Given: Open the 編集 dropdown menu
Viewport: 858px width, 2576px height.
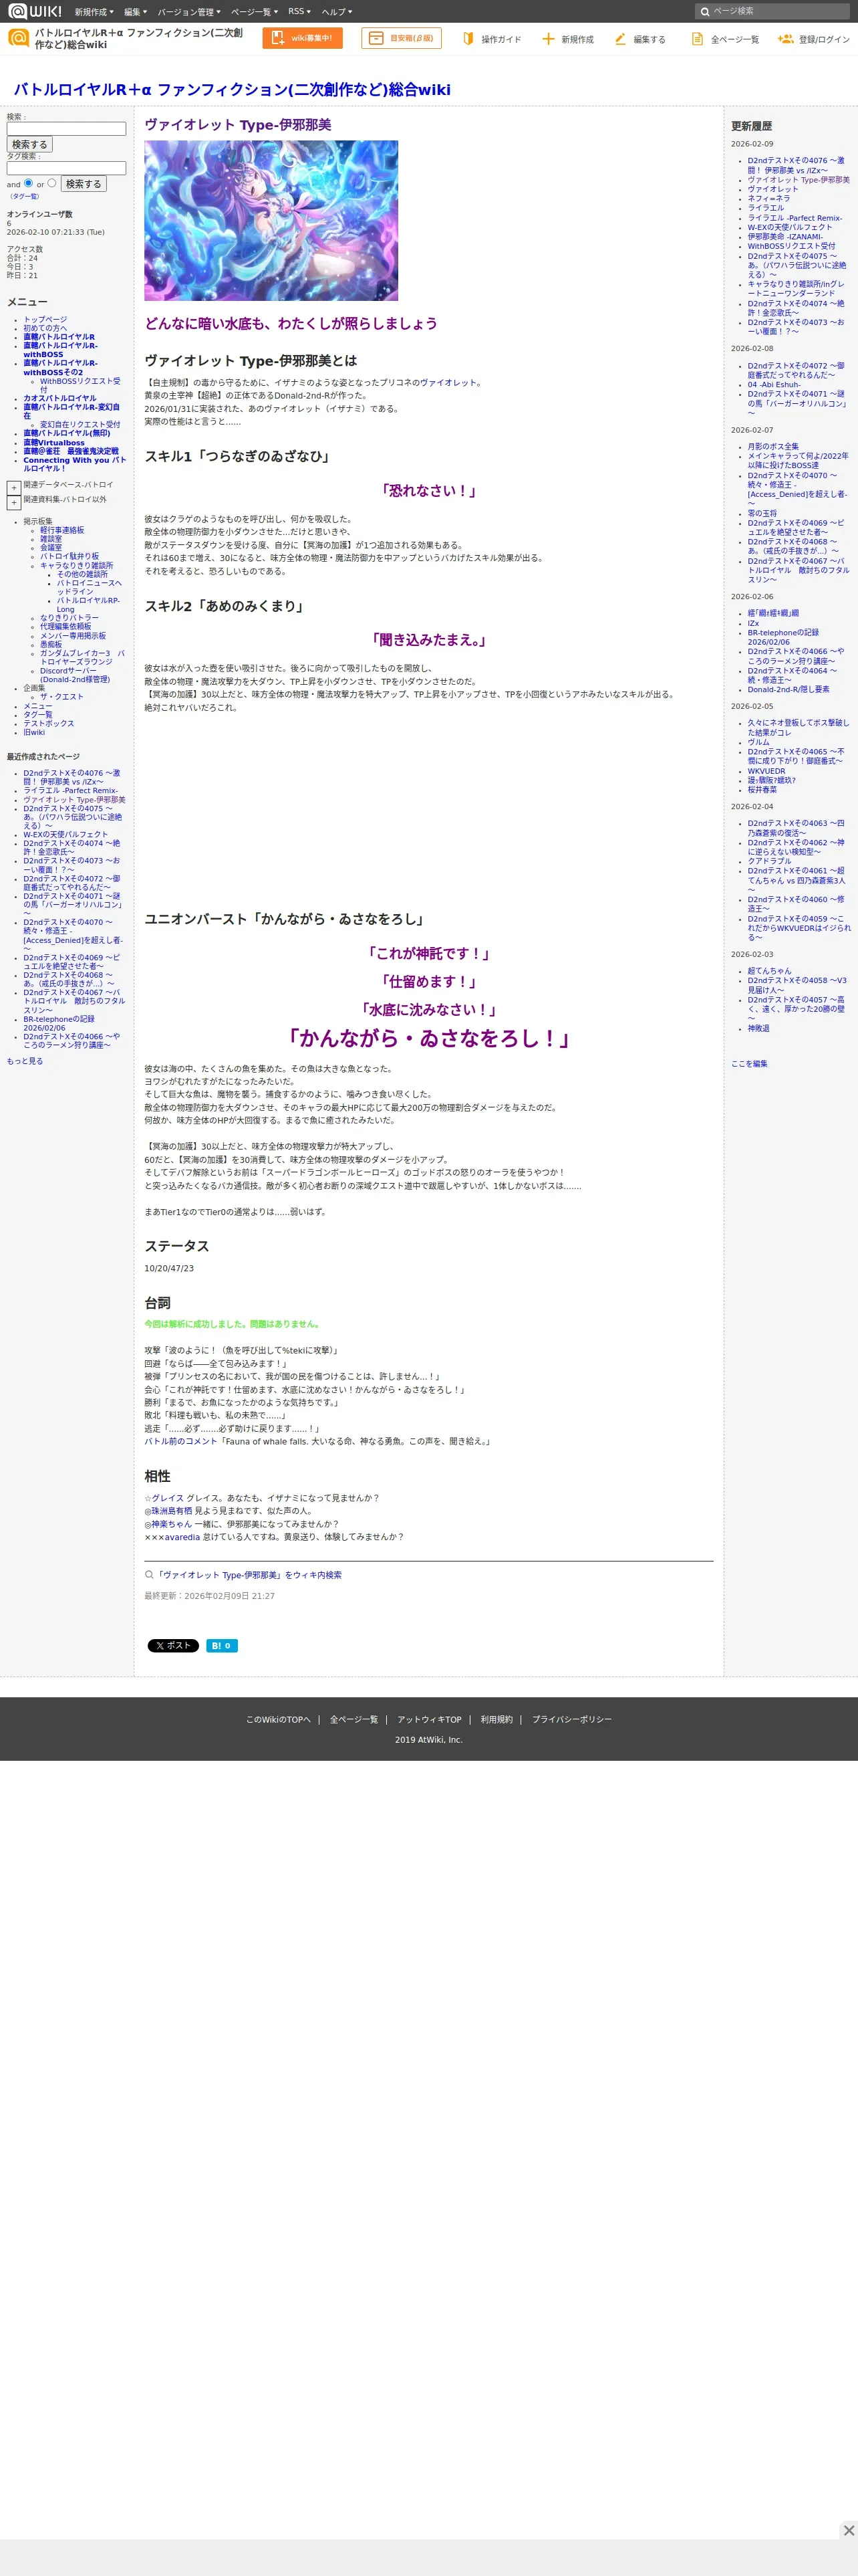Looking at the screenshot, I should tap(135, 12).
